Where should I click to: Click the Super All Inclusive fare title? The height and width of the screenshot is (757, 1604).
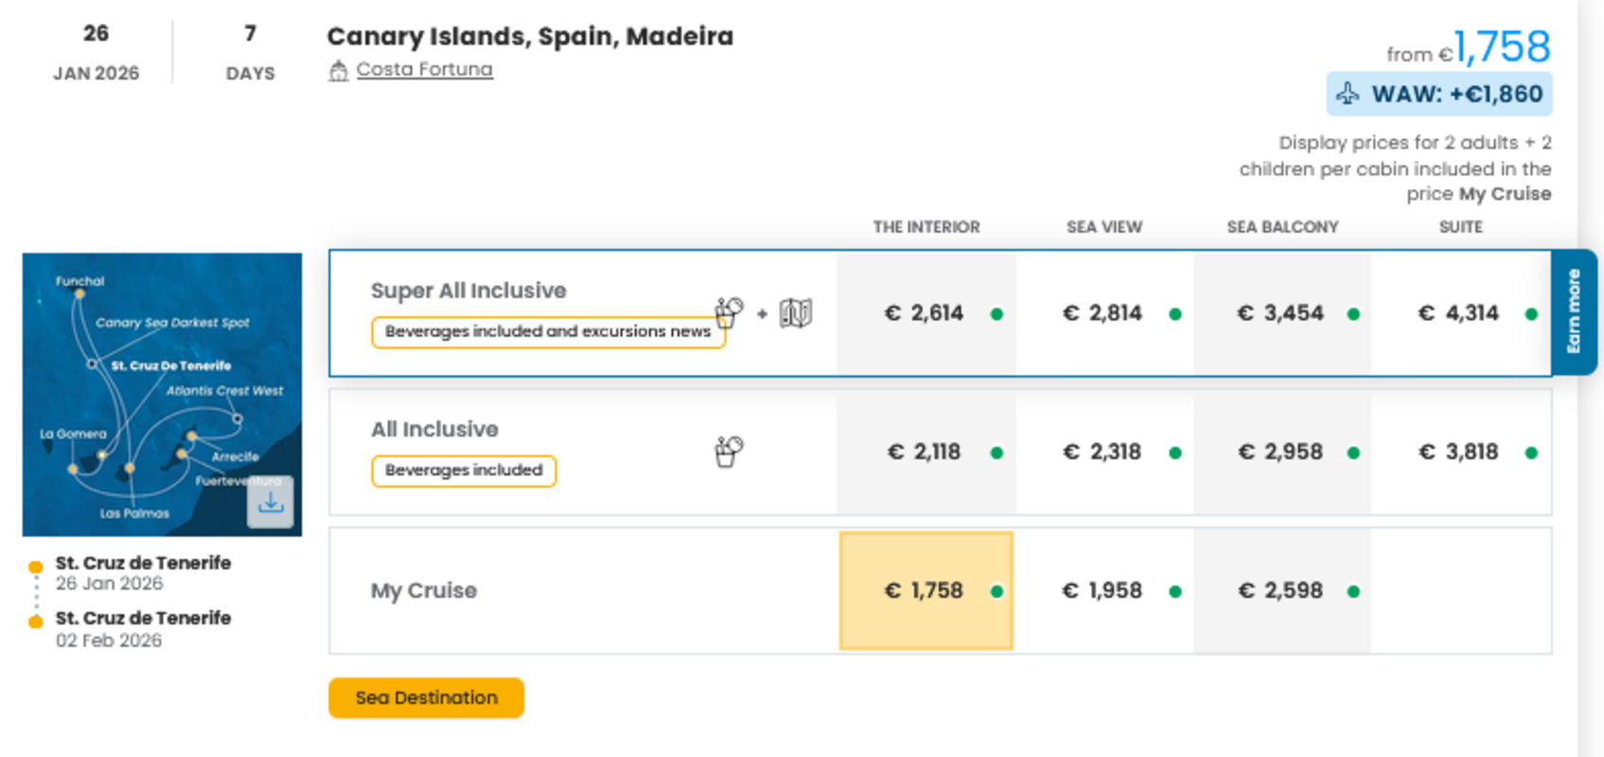468,290
